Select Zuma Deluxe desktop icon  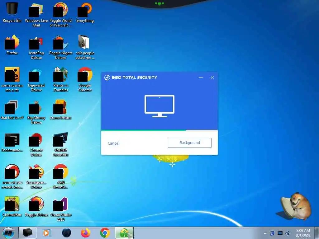coord(61,109)
